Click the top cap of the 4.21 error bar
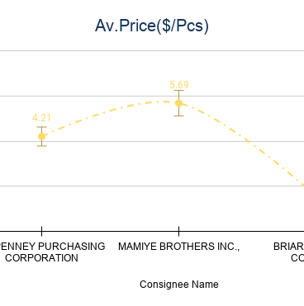The height and width of the screenshot is (306, 304). [41, 127]
